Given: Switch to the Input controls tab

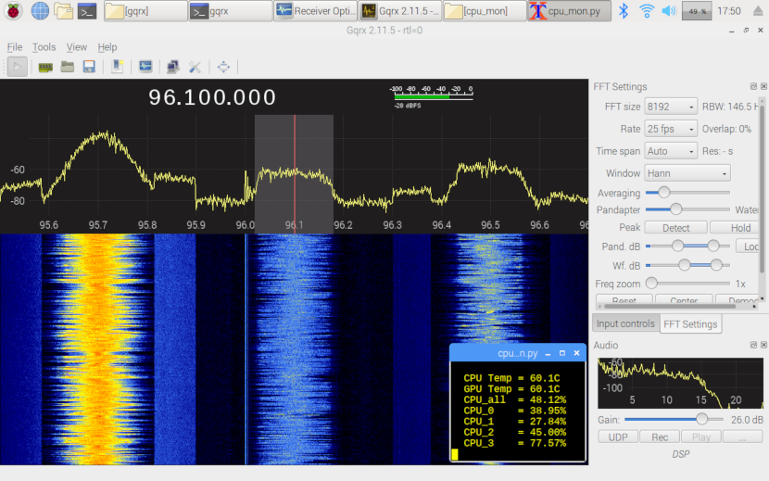Looking at the screenshot, I should (625, 323).
